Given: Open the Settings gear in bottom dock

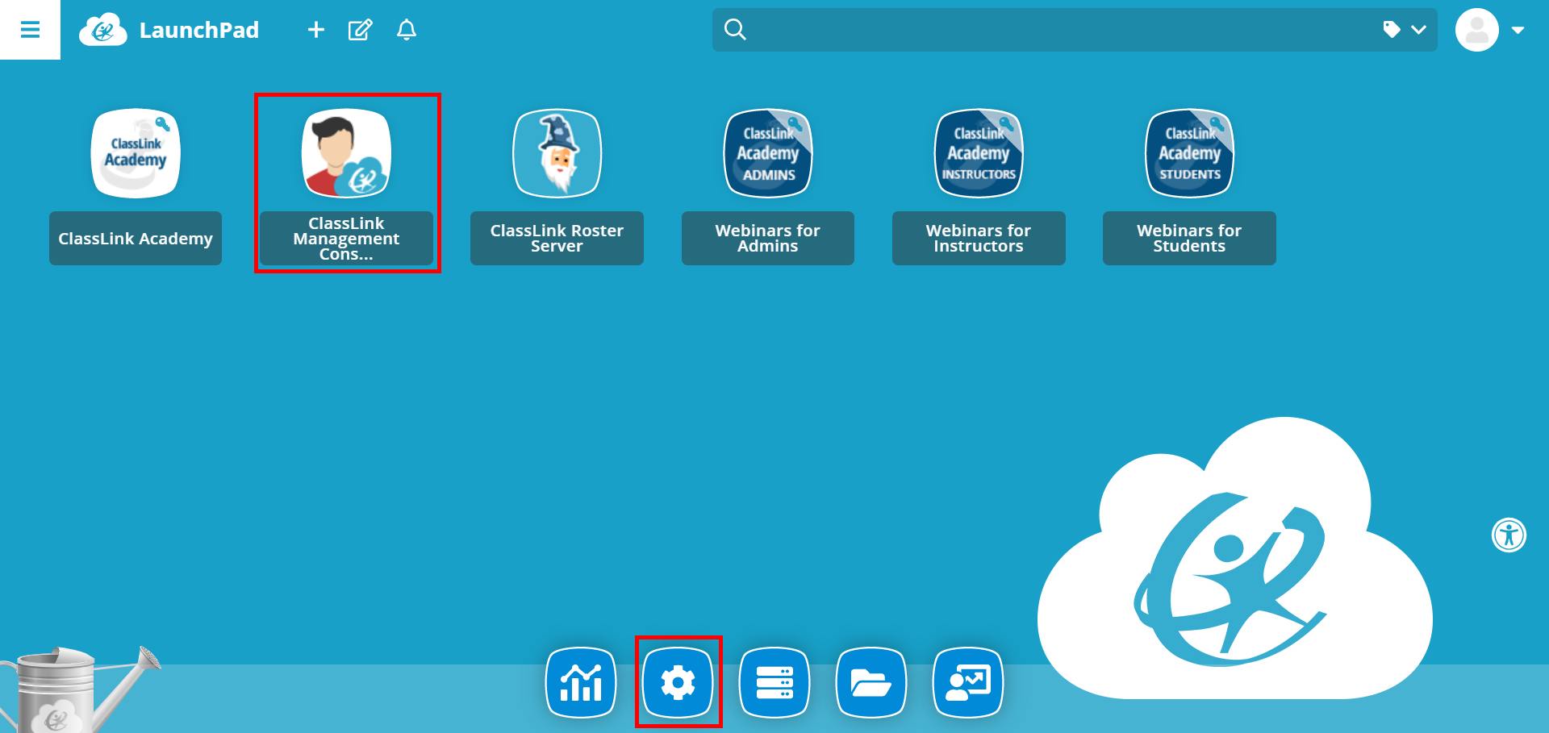Looking at the screenshot, I should coord(678,682).
